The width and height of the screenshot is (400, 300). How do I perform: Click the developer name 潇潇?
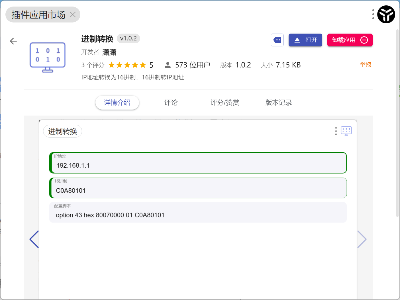click(x=109, y=52)
